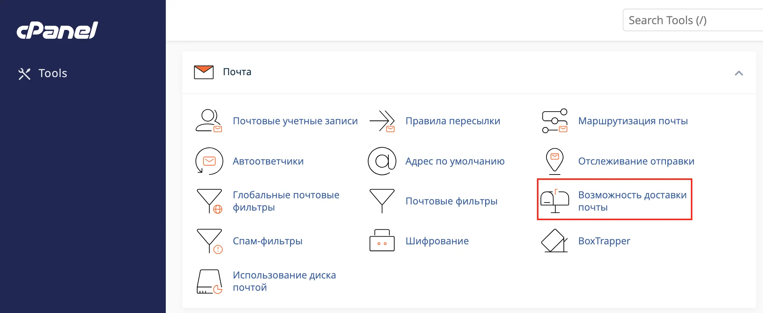Click the Правила пересылки arrow icon
763x313 pixels.
point(382,121)
